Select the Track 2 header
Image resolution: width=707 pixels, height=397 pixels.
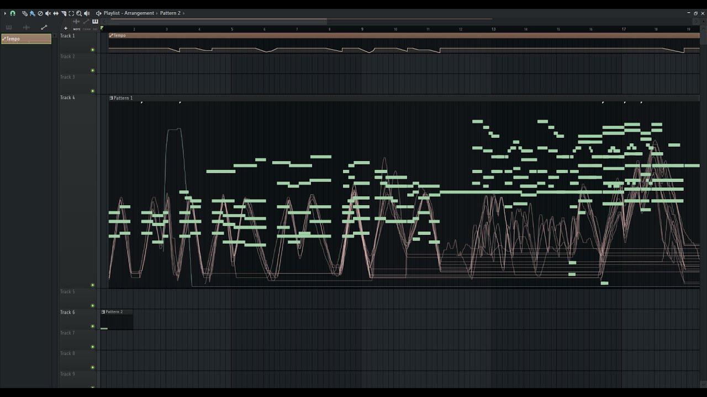[77, 63]
